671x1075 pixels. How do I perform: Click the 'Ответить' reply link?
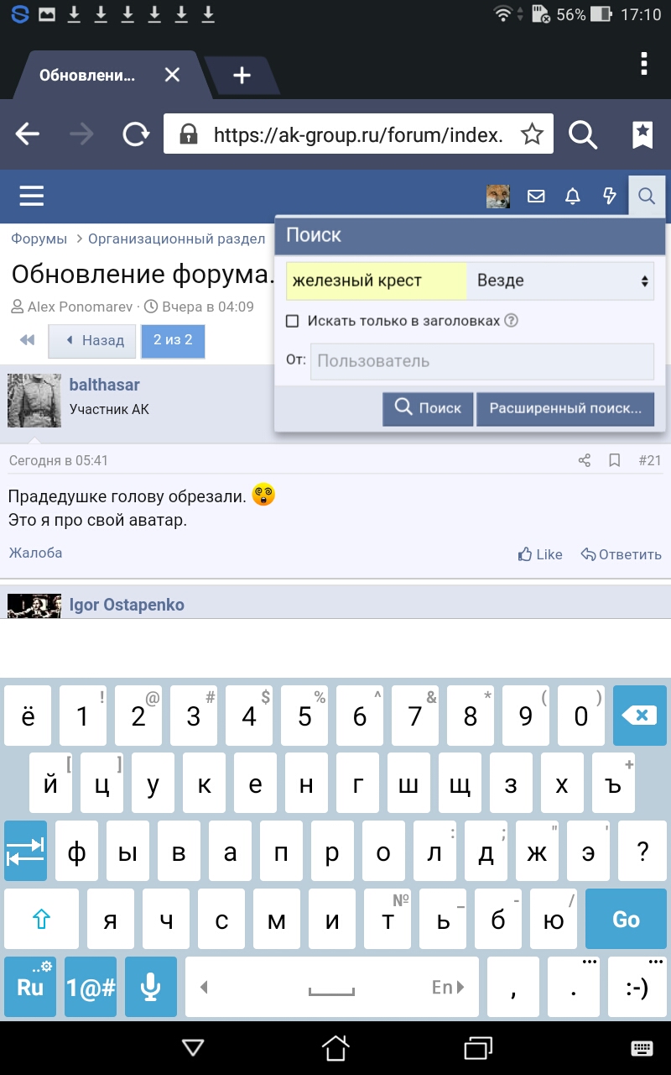(622, 554)
